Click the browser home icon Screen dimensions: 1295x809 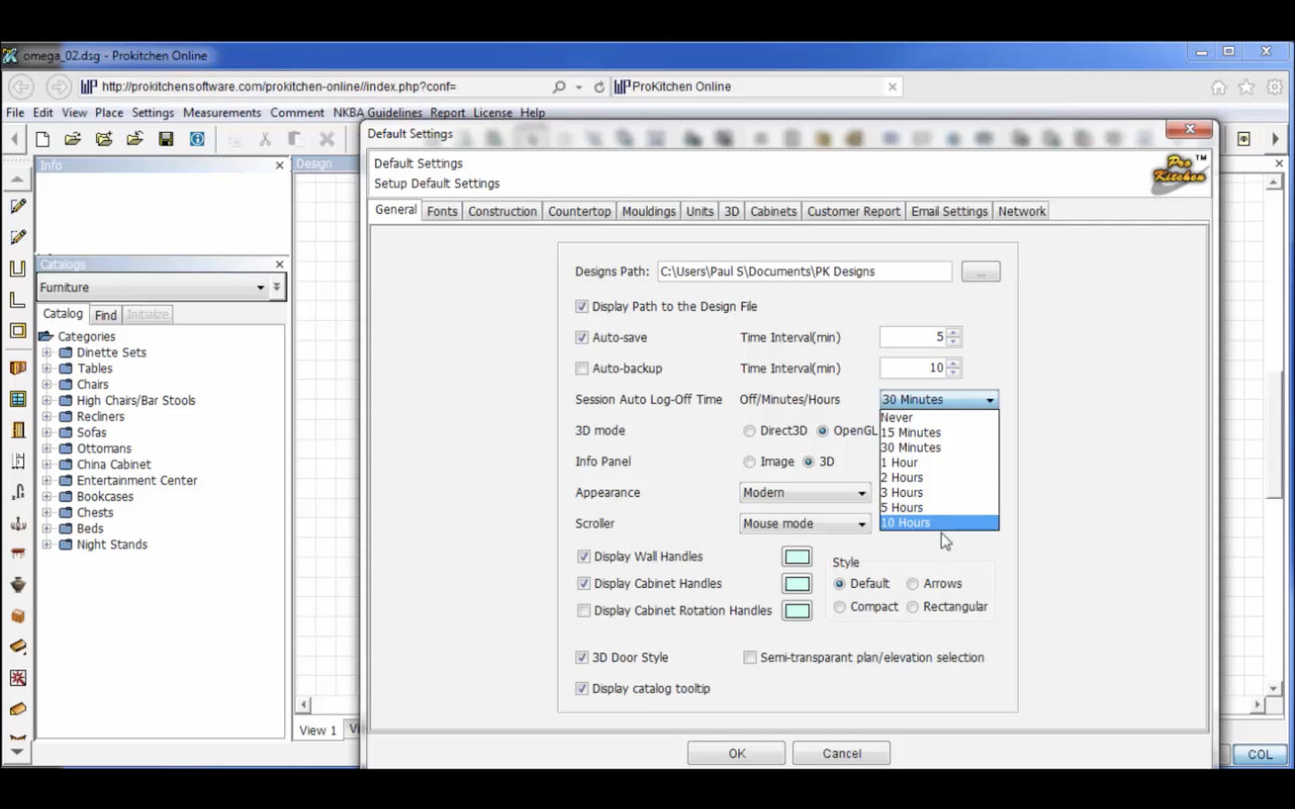tap(1218, 87)
